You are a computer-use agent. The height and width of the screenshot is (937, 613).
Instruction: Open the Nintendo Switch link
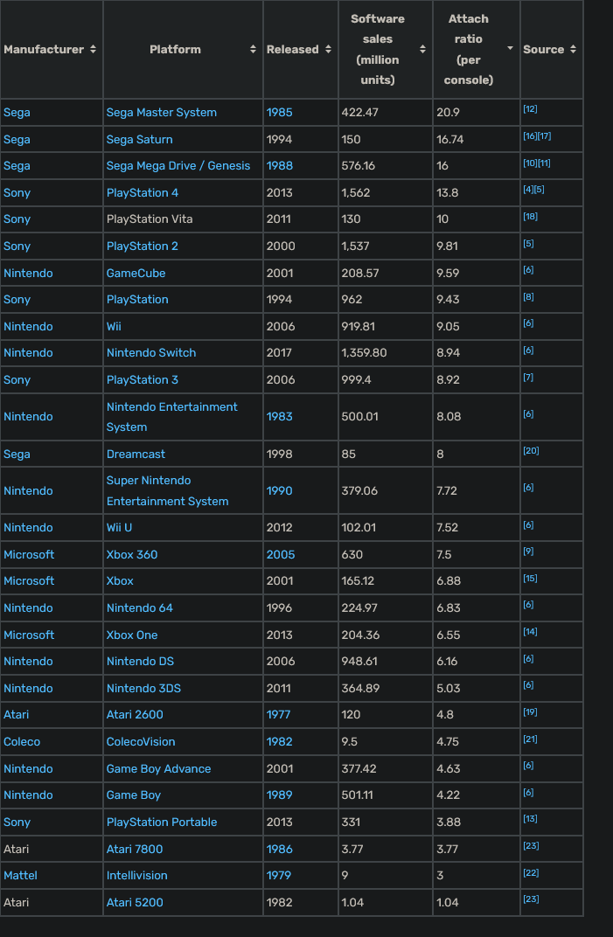151,353
